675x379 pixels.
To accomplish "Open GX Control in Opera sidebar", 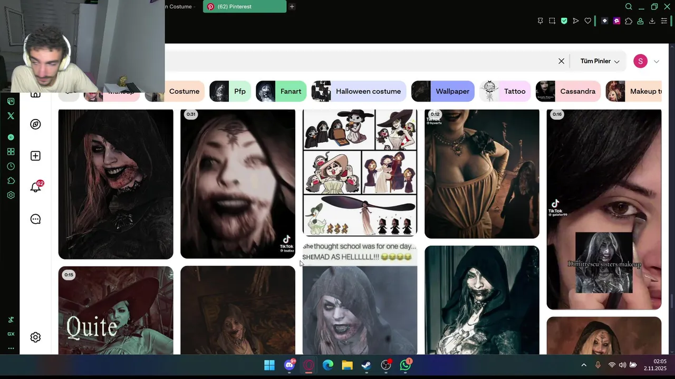I will pyautogui.click(x=11, y=334).
